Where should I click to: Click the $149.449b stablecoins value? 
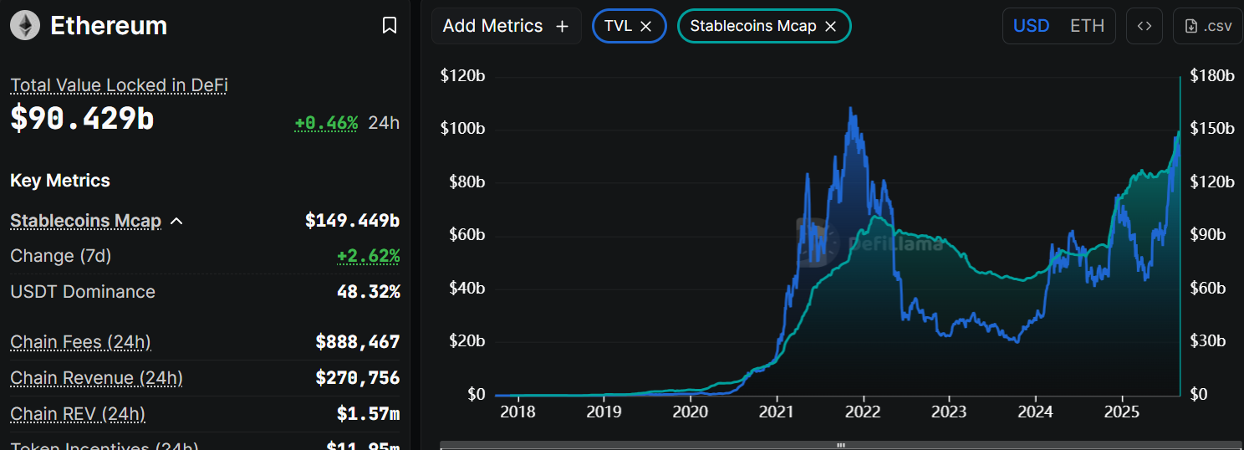[x=352, y=221]
